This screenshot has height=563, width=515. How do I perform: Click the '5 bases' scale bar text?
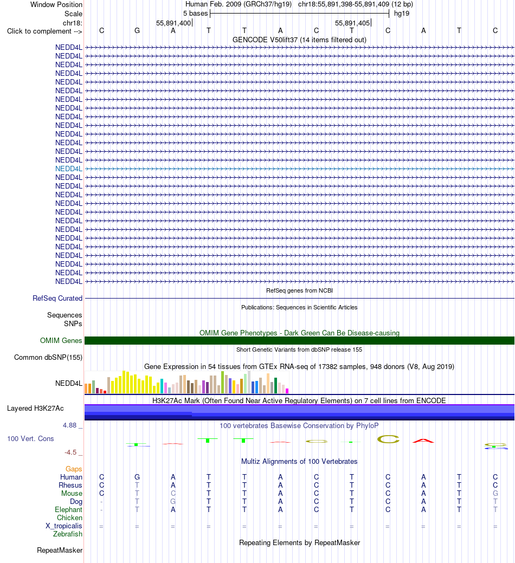[x=195, y=14]
